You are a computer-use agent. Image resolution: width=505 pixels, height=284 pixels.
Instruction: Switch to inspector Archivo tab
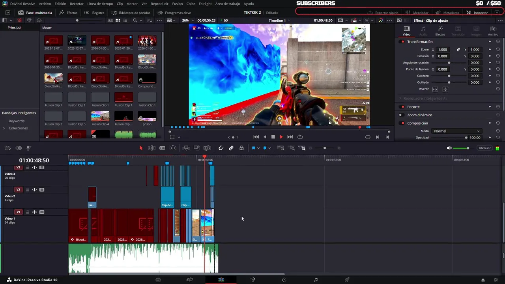pyautogui.click(x=493, y=31)
